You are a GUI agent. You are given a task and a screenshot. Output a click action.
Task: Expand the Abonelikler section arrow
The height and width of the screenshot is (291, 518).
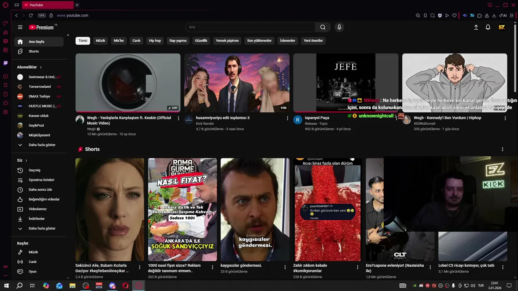[41, 67]
